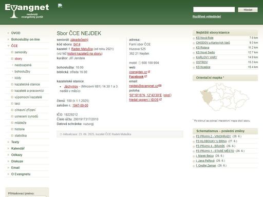Collapse the ČCE menu section
The height and width of the screenshot is (197, 263).
pos(8,46)
